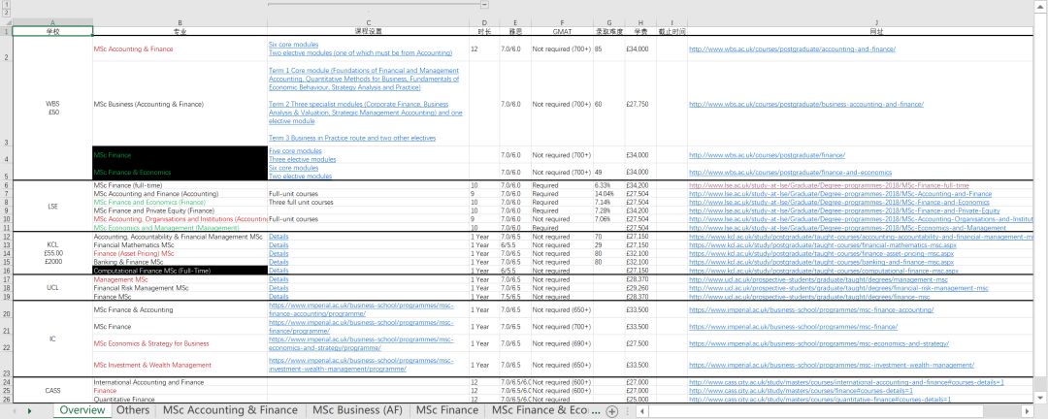Select column A header

pyautogui.click(x=52, y=22)
